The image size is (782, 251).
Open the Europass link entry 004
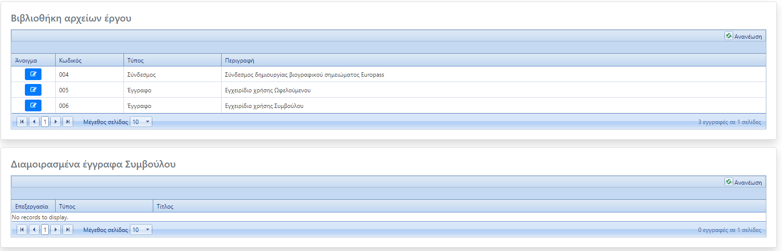point(33,74)
